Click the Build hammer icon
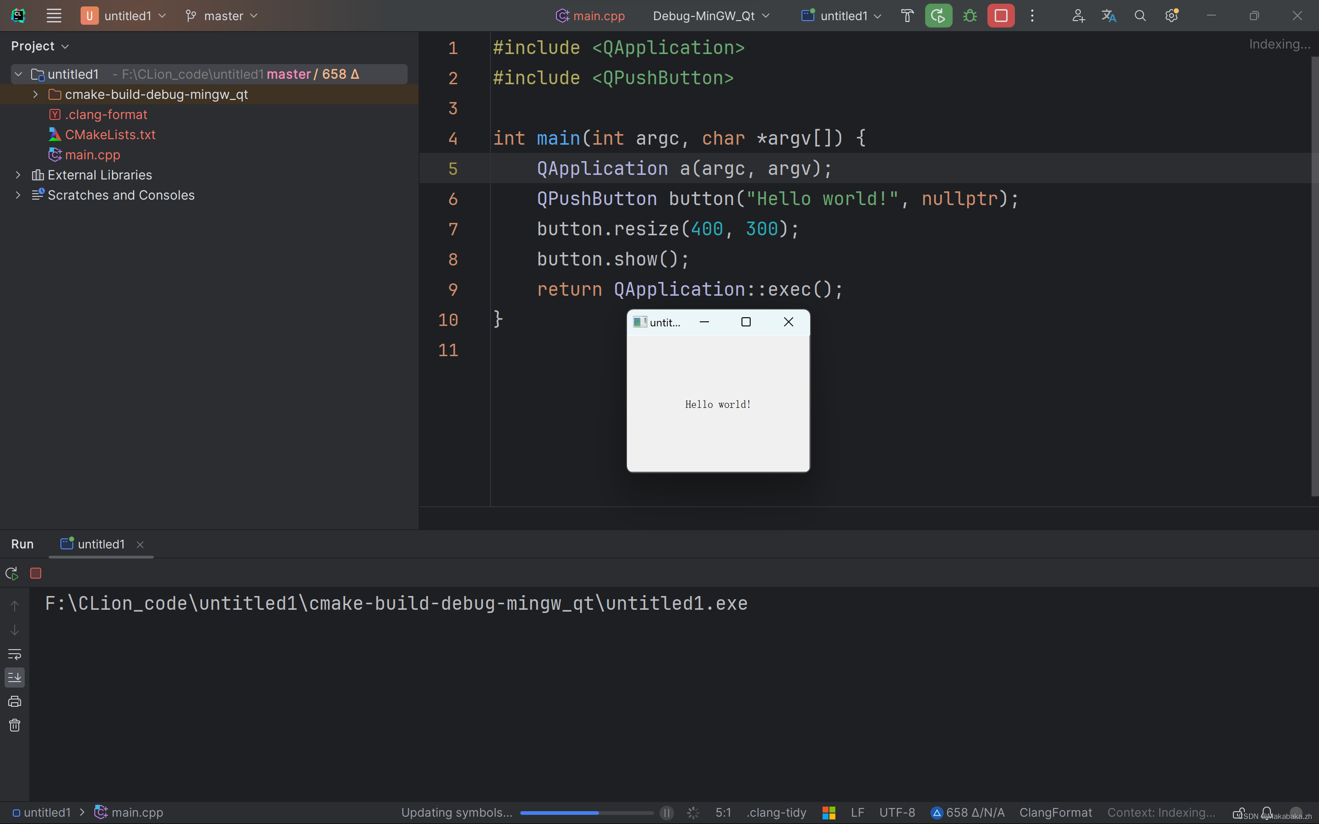Image resolution: width=1319 pixels, height=824 pixels. (907, 16)
